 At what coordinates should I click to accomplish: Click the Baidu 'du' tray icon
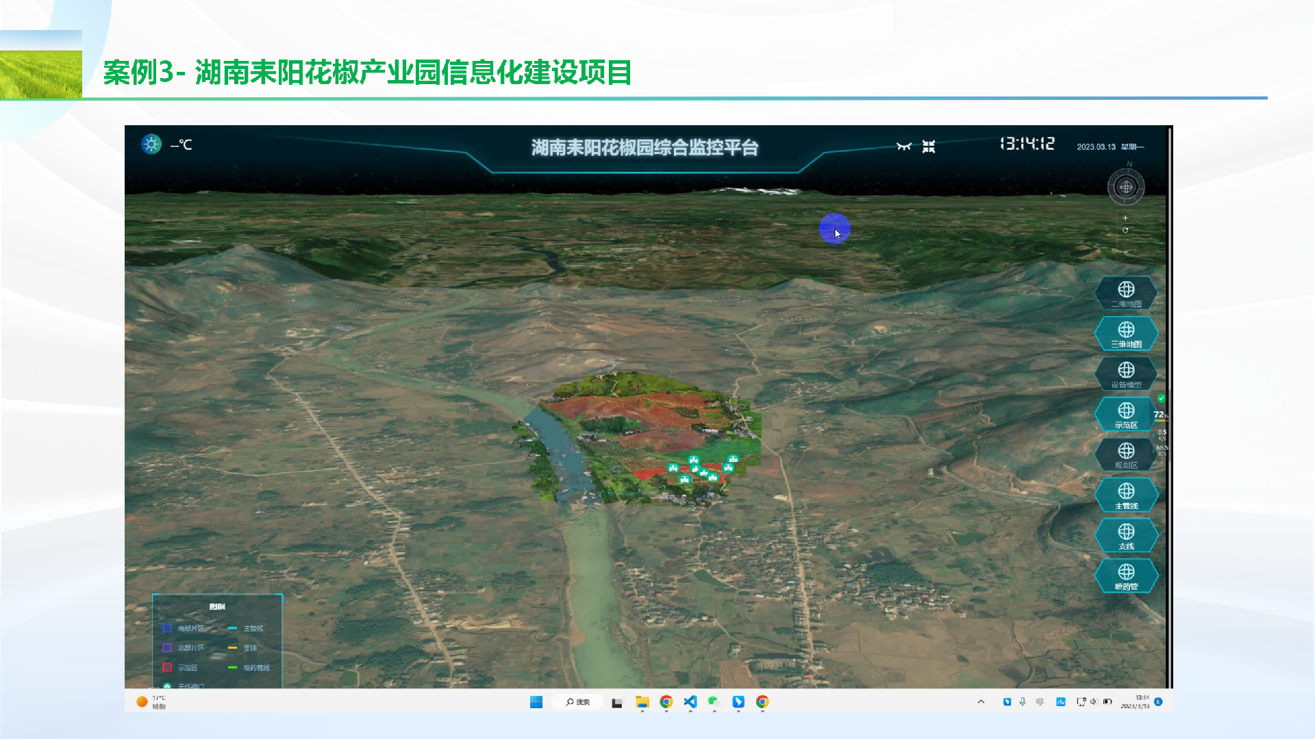[x=1060, y=702]
